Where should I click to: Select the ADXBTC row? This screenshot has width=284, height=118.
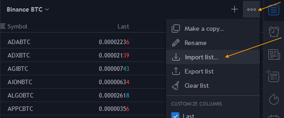coord(83,55)
